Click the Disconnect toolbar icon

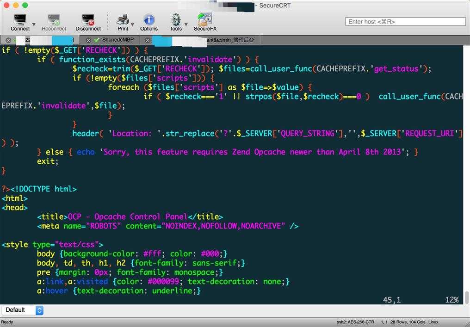pos(88,23)
